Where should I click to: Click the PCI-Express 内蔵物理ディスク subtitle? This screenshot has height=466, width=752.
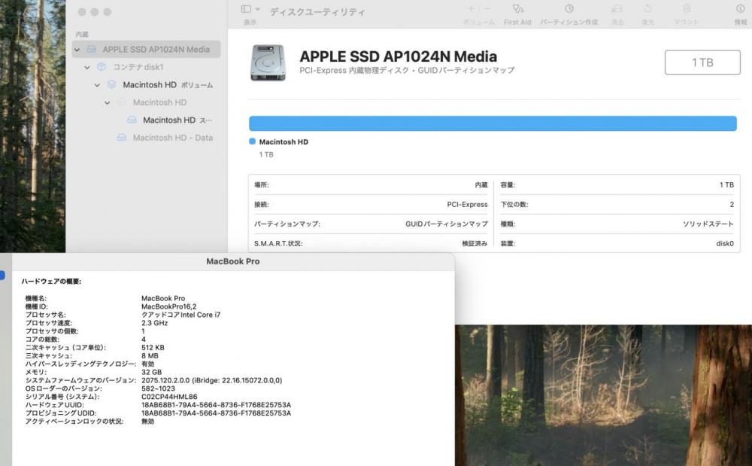point(407,71)
